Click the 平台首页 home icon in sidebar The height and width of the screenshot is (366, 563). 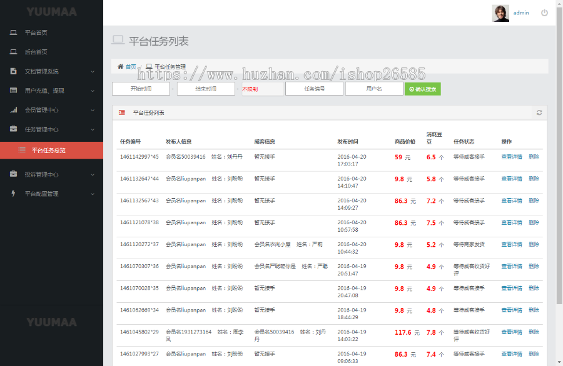[x=14, y=32]
